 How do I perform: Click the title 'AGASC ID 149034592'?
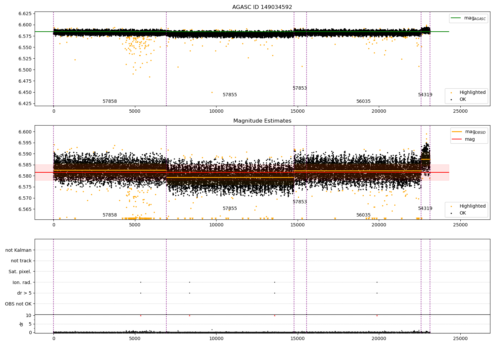(x=262, y=7)
